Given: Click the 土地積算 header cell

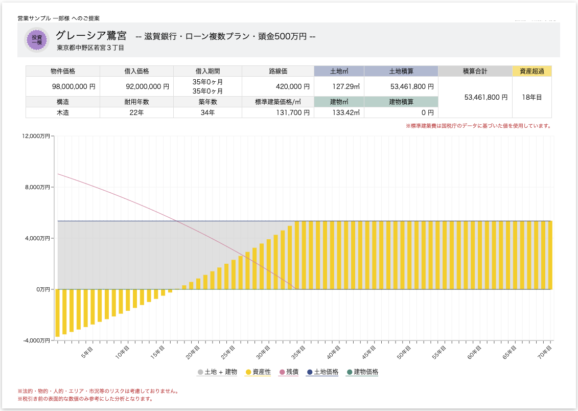Looking at the screenshot, I should pos(401,71).
